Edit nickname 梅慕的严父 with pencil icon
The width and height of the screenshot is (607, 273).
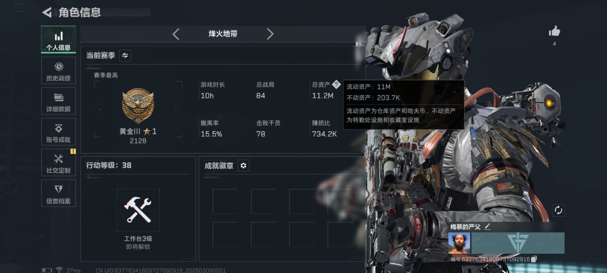point(487,227)
